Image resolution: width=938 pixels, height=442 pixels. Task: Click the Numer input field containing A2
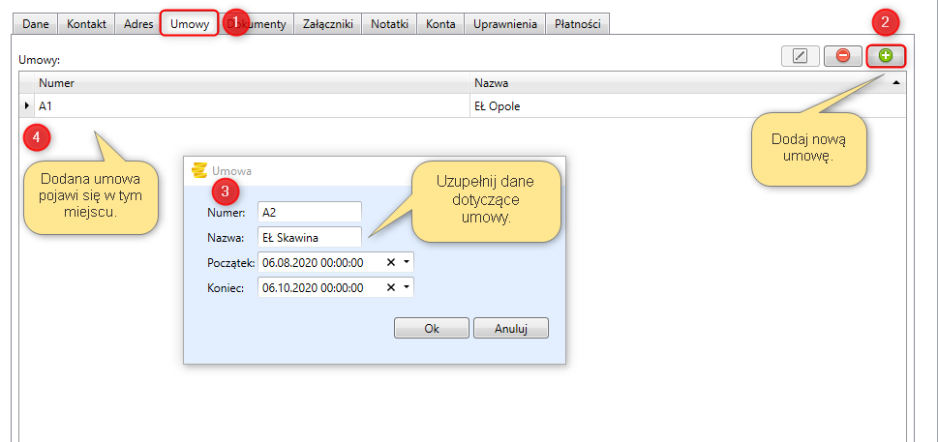[309, 212]
